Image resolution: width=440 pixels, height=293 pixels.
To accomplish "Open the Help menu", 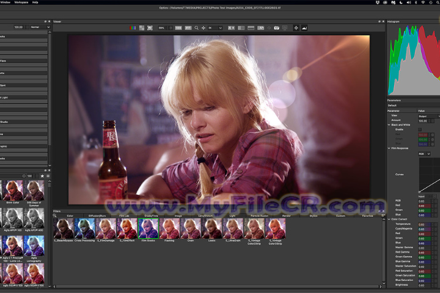I will coord(35,2).
